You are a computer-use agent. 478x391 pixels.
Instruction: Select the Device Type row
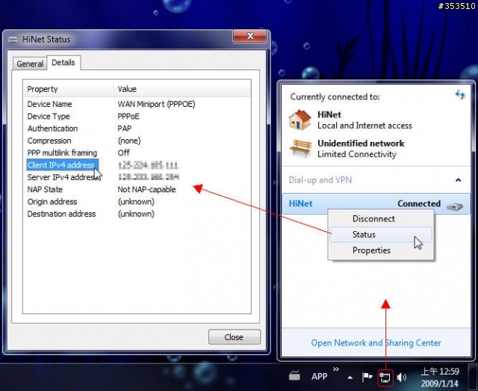137,117
